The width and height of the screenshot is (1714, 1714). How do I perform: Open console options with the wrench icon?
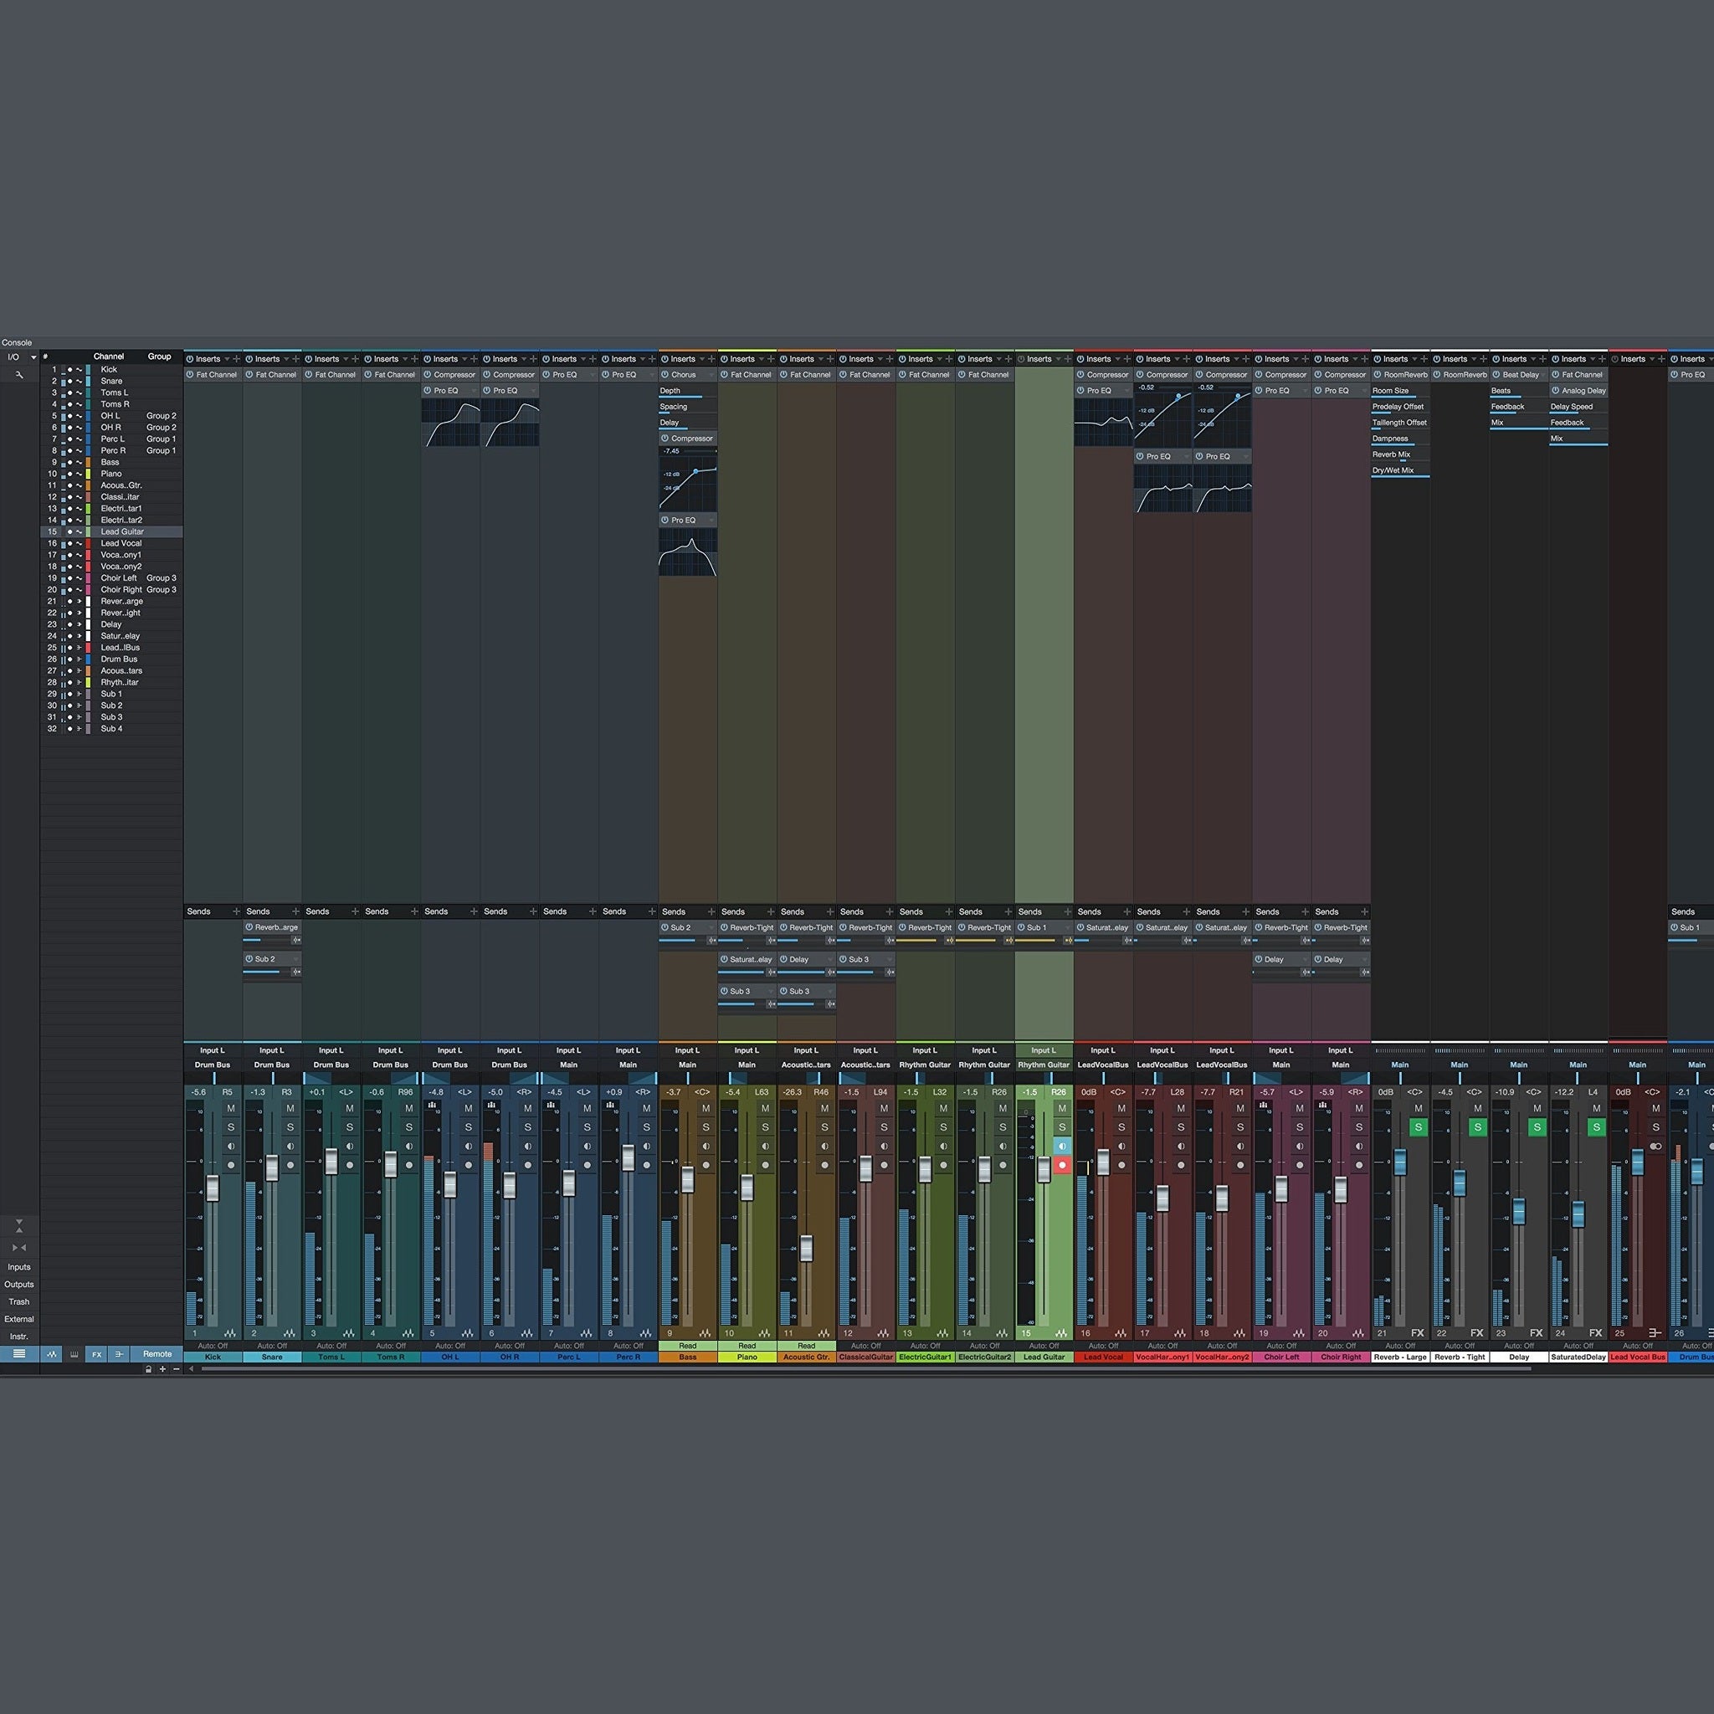pos(18,374)
